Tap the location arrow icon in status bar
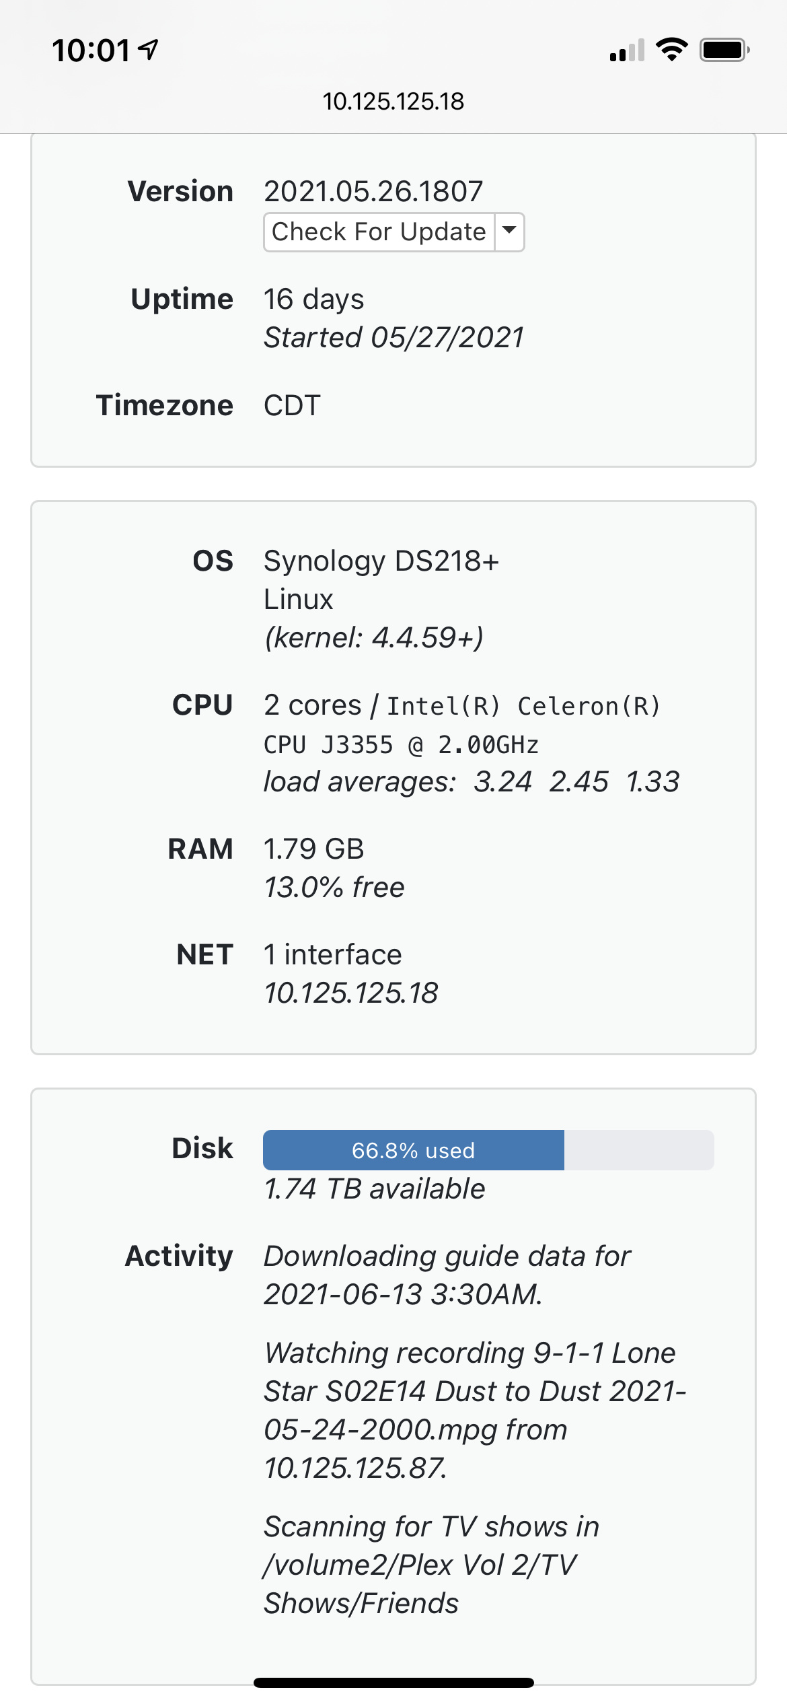The width and height of the screenshot is (787, 1704). pos(149,49)
